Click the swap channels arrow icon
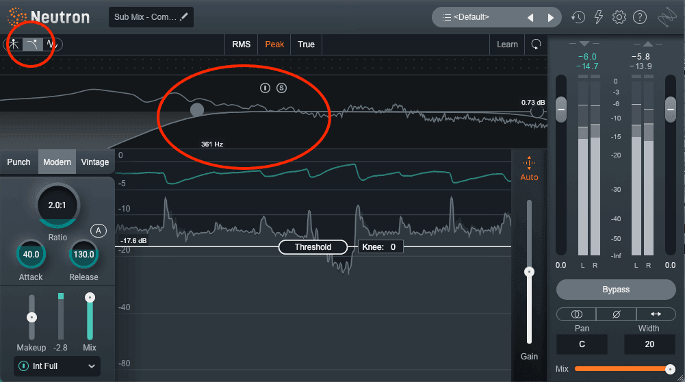Viewport: 685px width, 382px height. point(656,314)
